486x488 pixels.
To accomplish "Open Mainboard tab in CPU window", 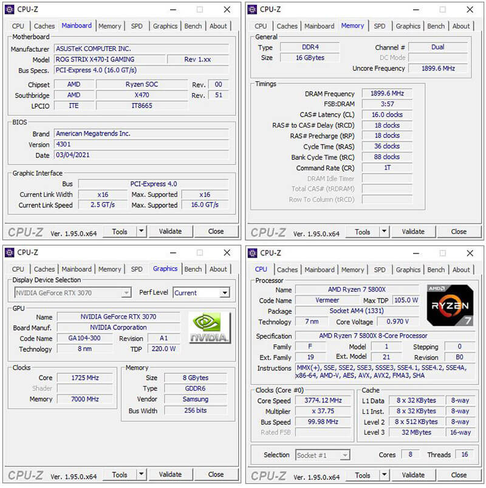I will (x=320, y=270).
